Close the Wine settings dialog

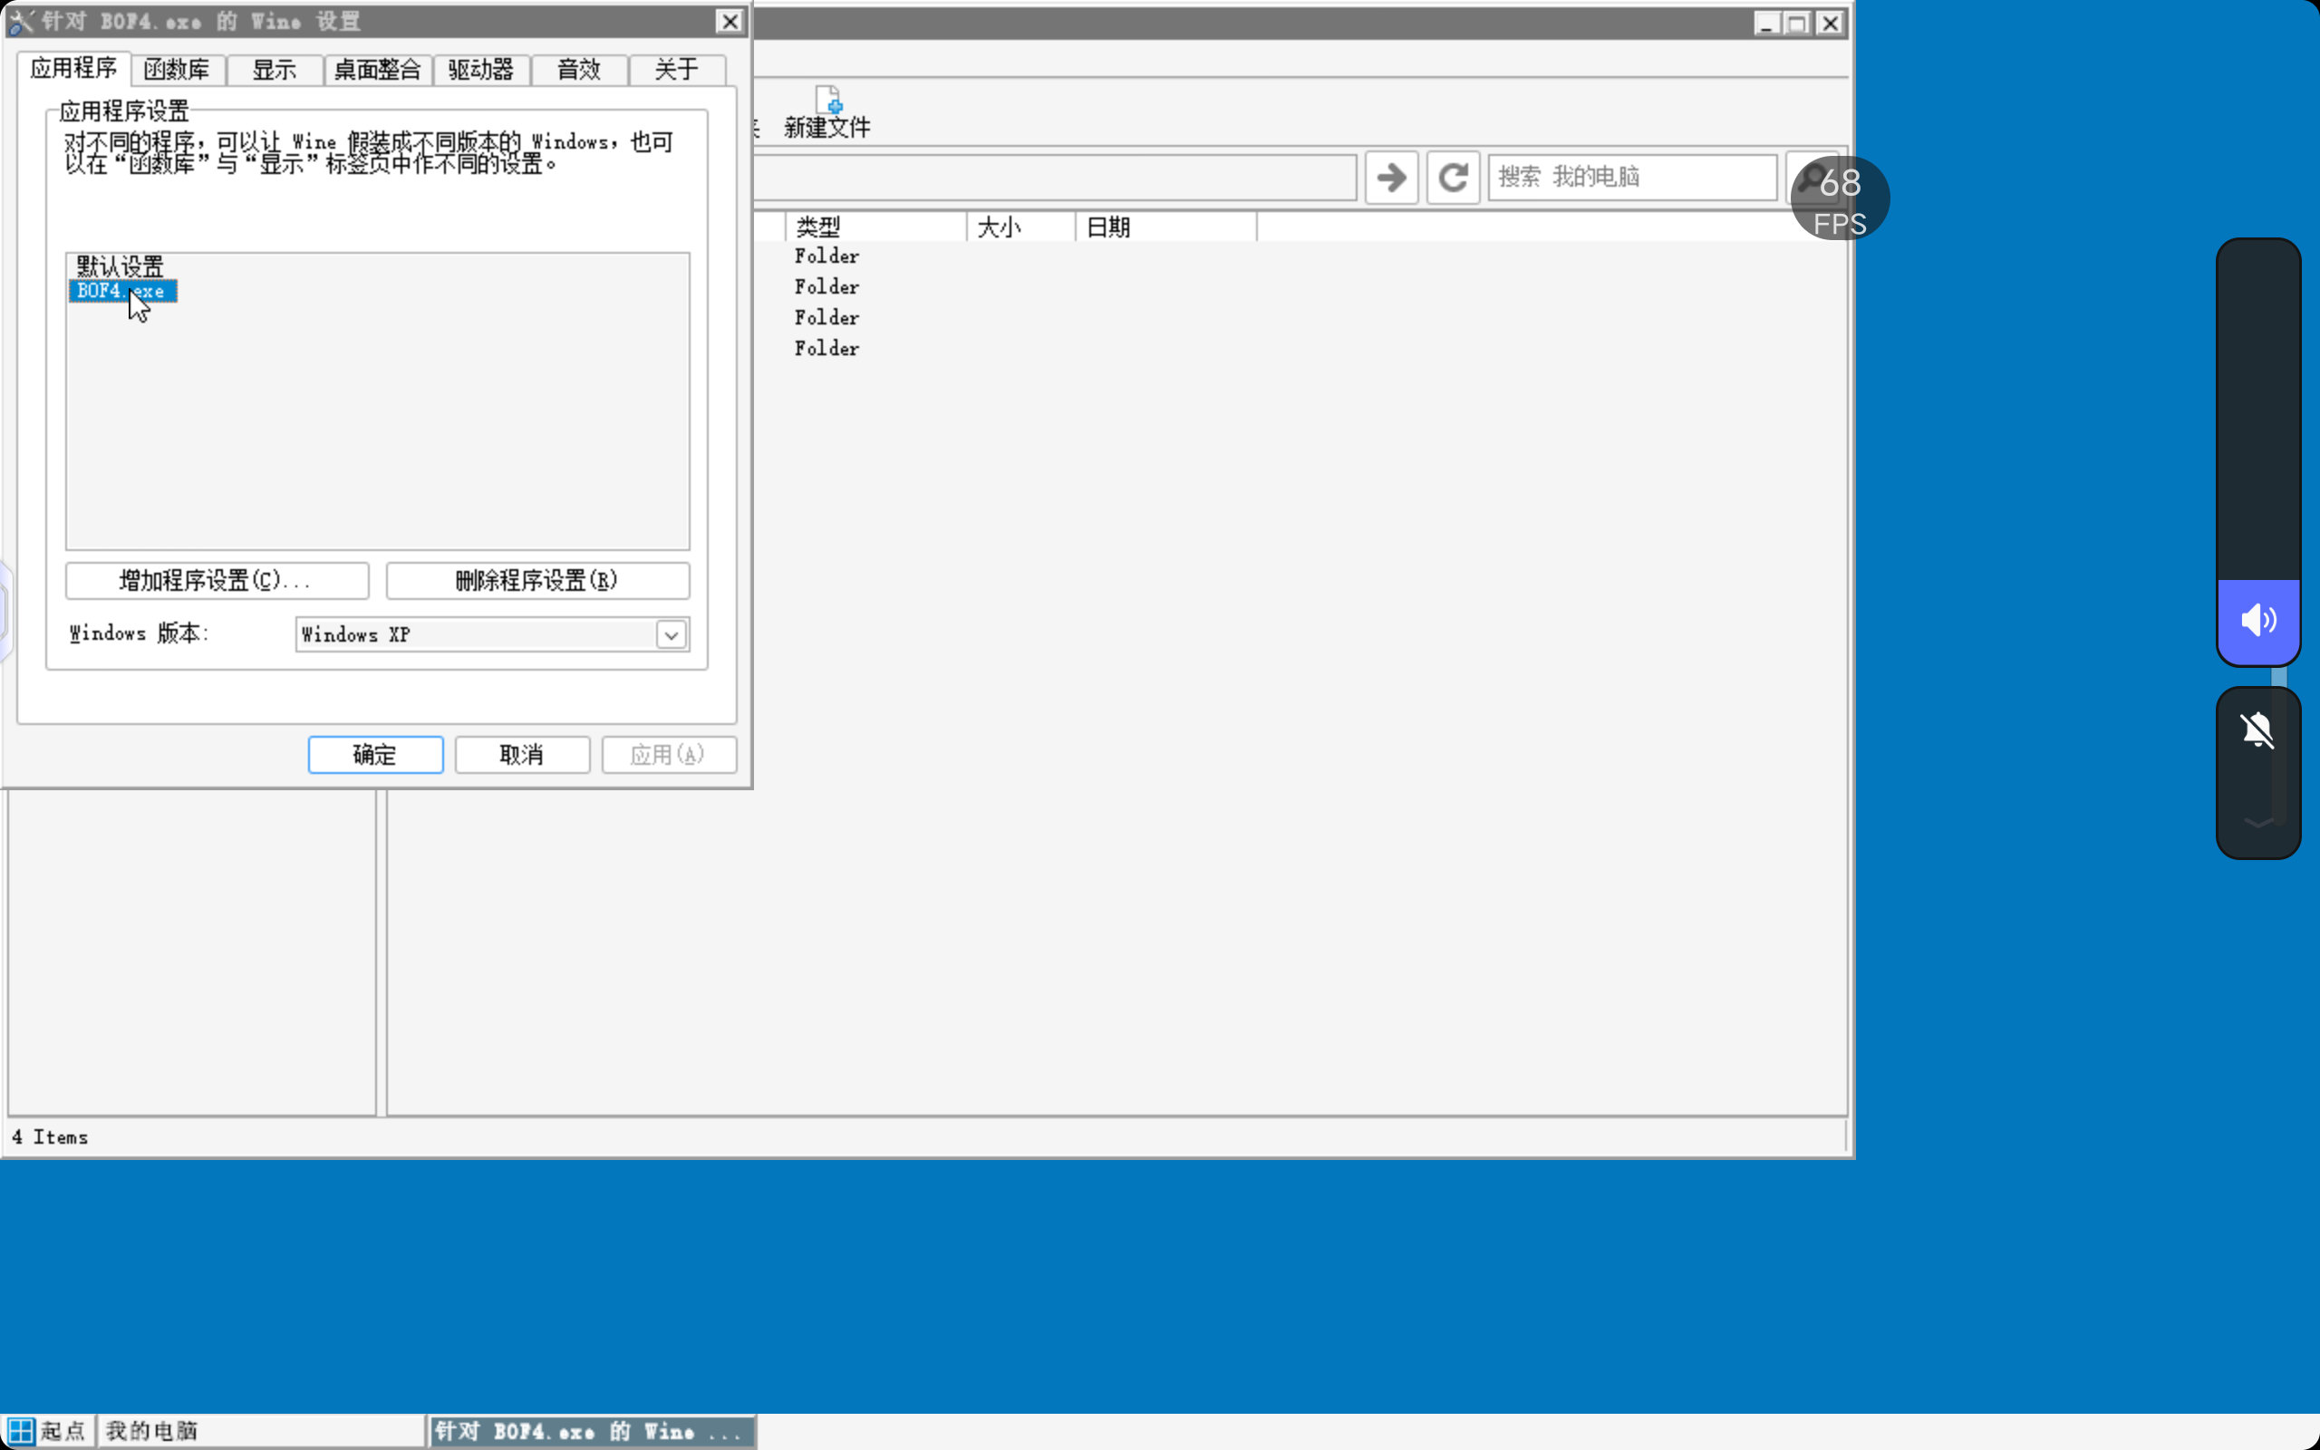[x=730, y=21]
